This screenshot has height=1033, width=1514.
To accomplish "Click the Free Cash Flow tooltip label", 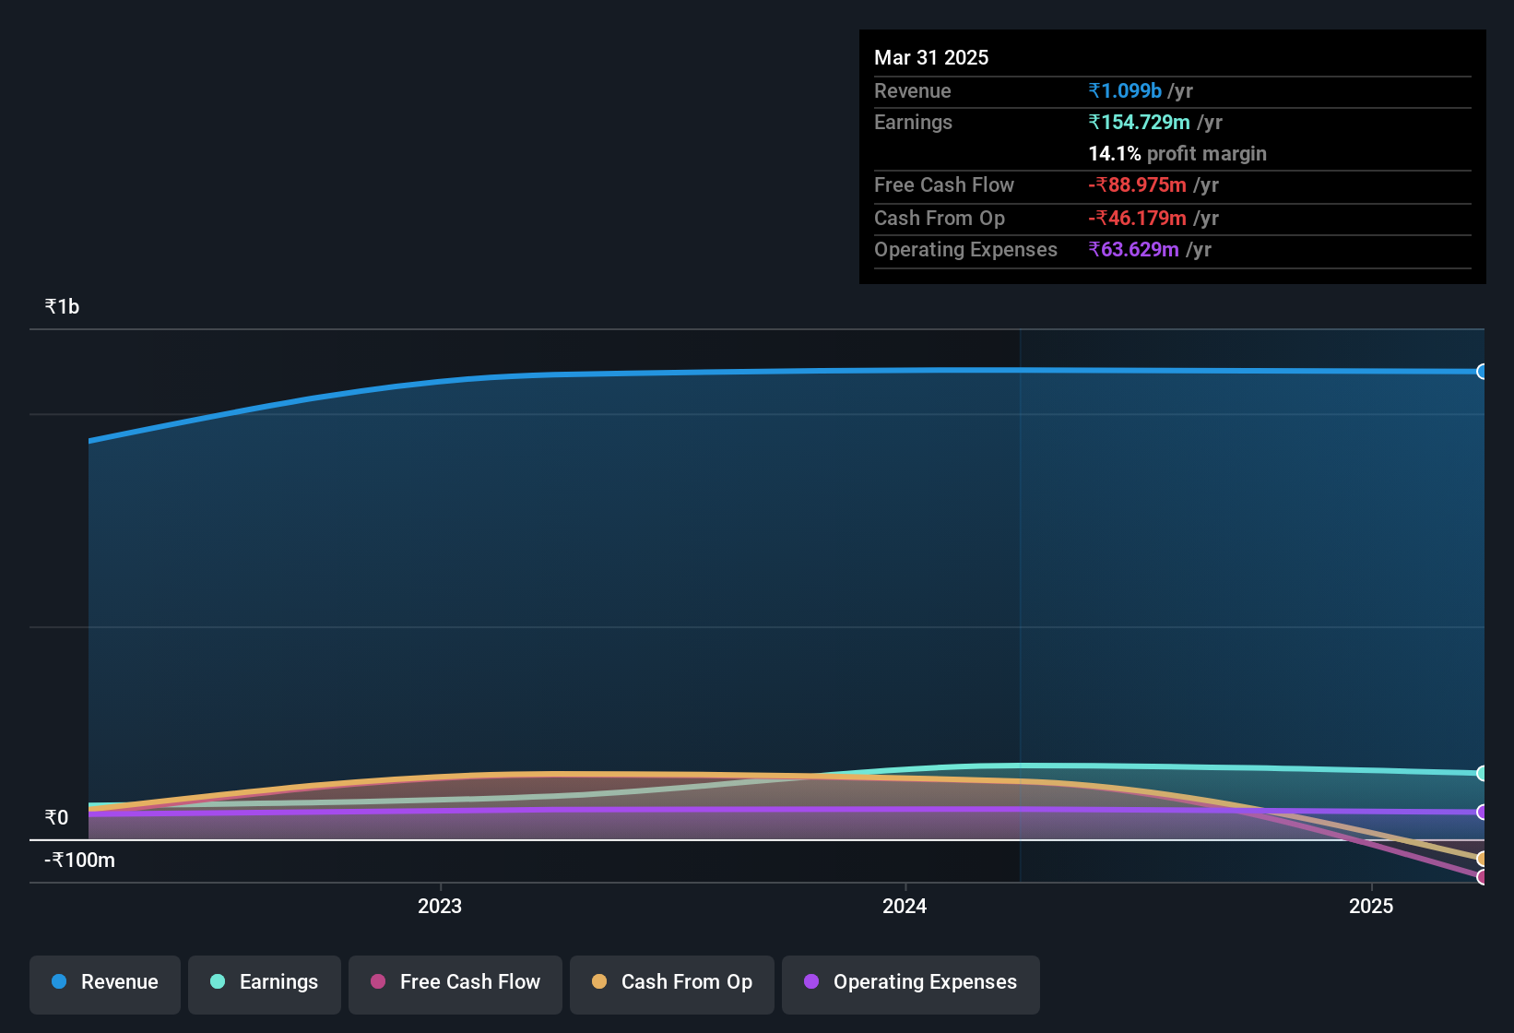I will tap(944, 184).
